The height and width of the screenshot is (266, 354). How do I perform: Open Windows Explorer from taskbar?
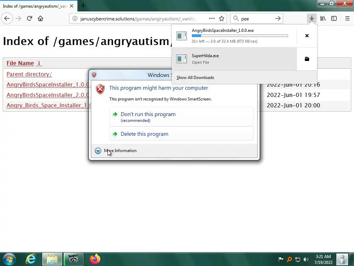(x=52, y=259)
